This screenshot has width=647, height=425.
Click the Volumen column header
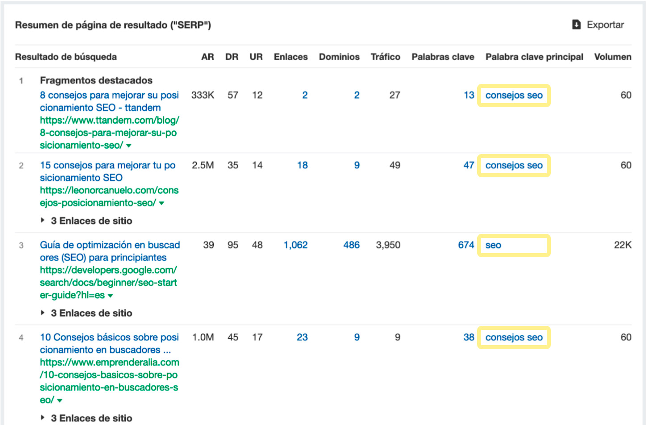click(613, 57)
